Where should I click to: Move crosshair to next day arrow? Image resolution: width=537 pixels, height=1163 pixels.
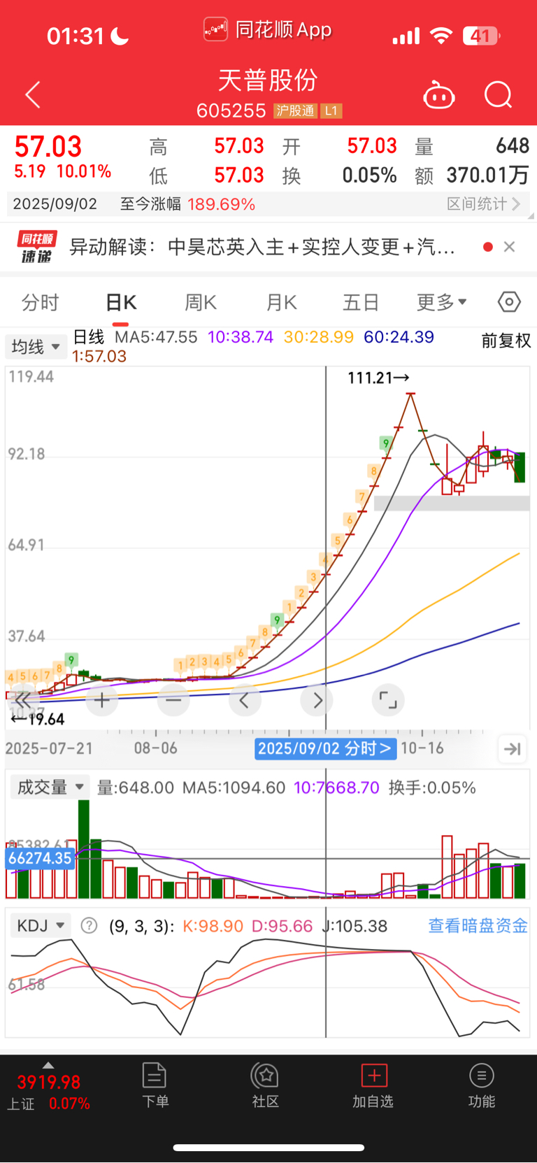click(x=317, y=700)
